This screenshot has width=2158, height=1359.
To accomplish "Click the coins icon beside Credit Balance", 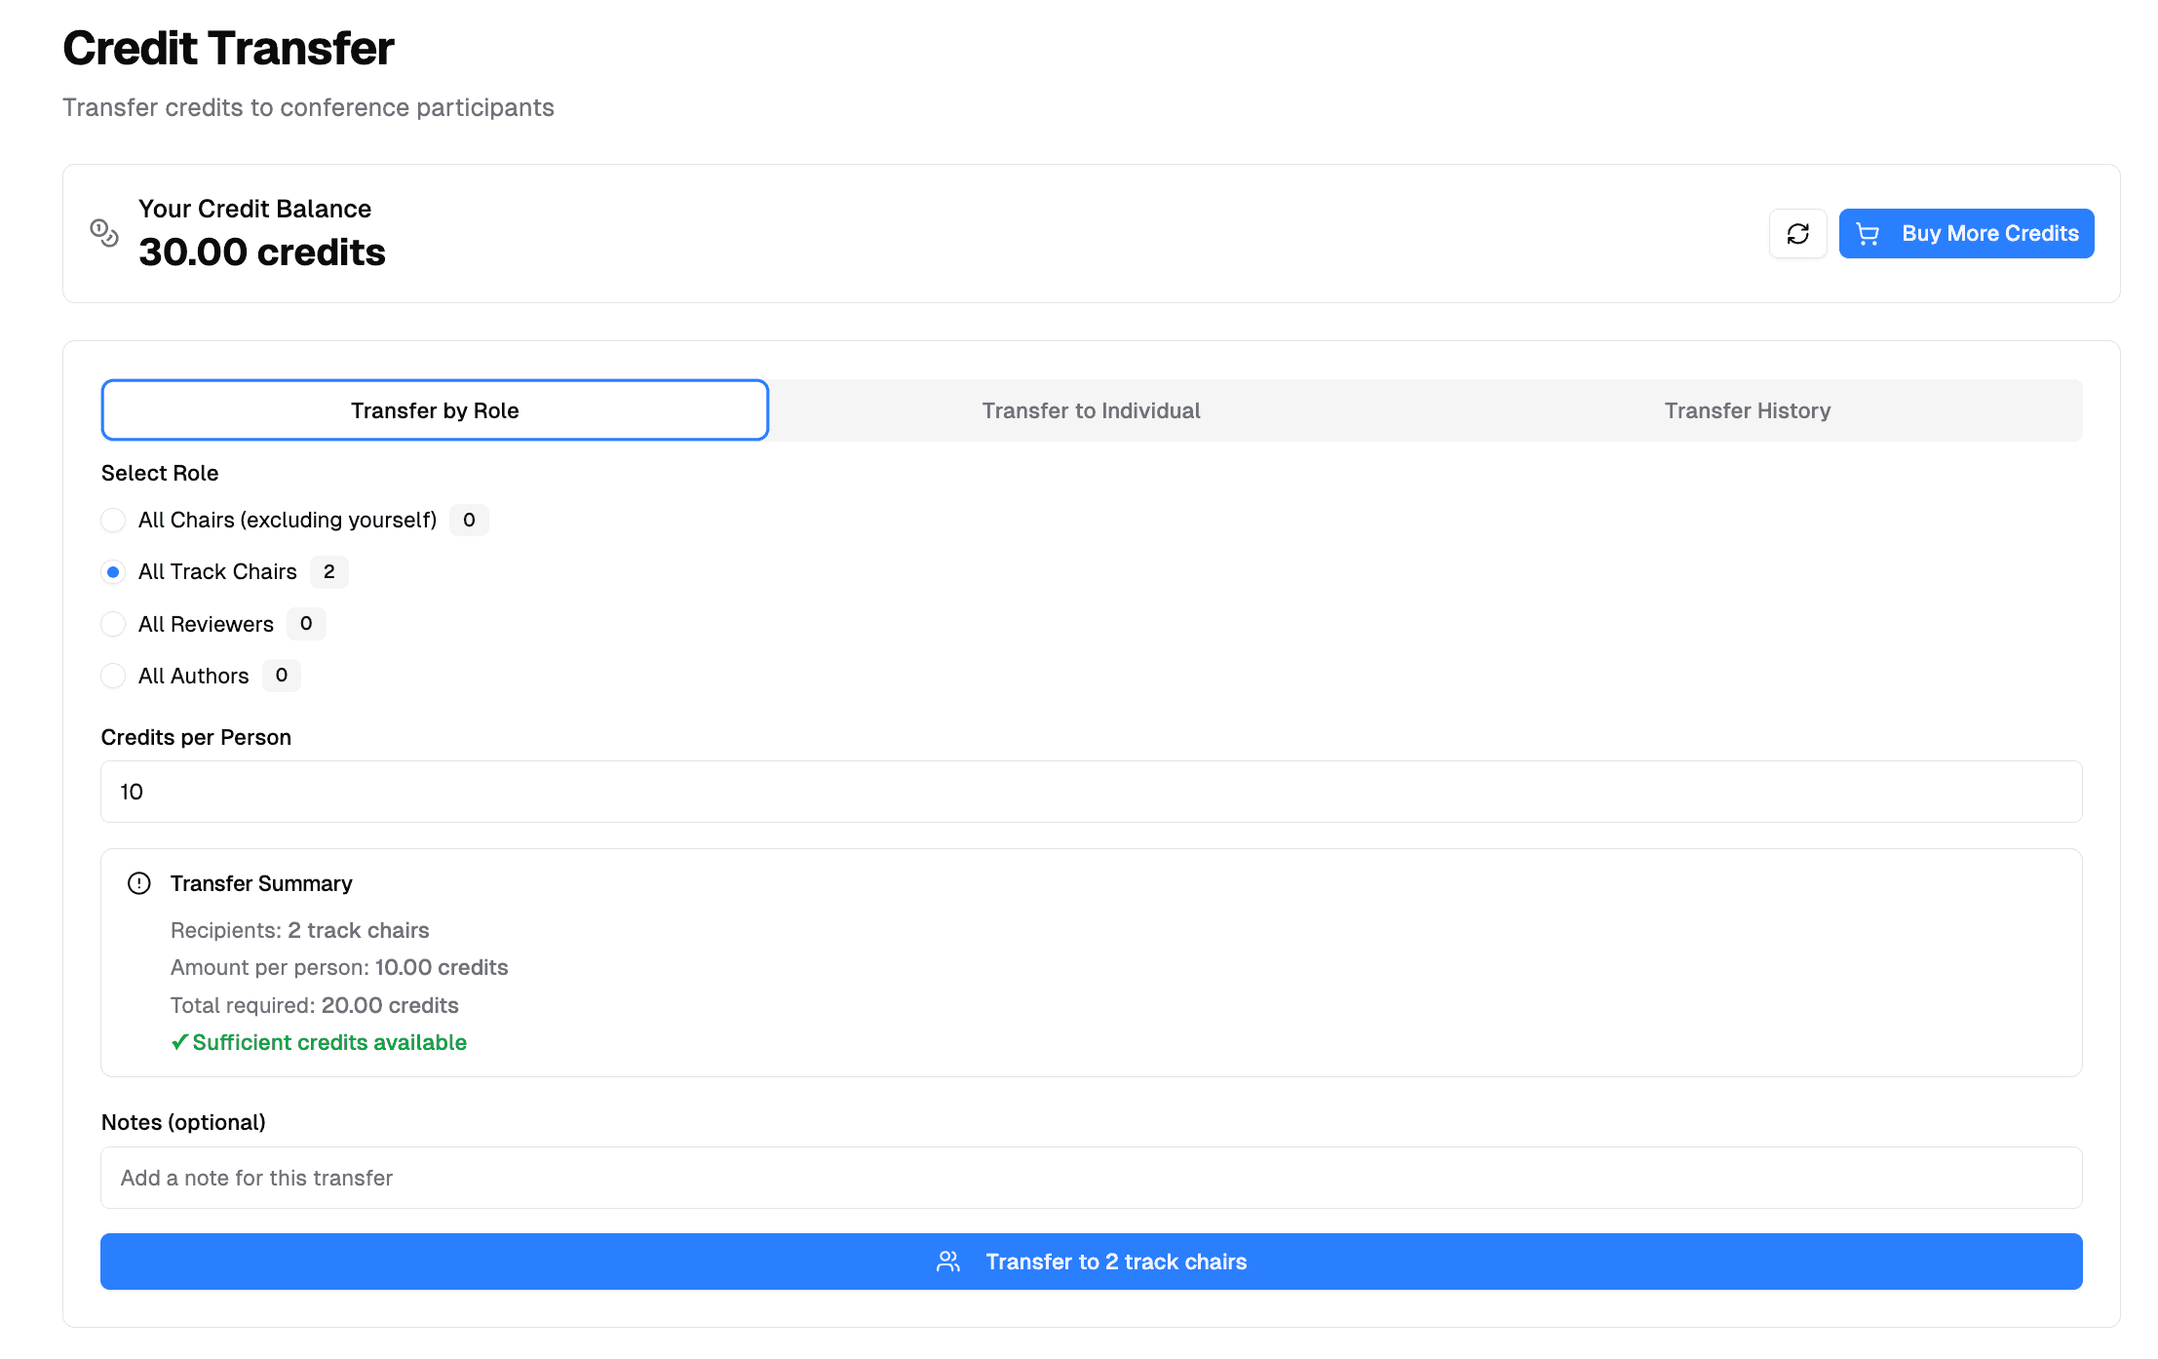I will [104, 233].
